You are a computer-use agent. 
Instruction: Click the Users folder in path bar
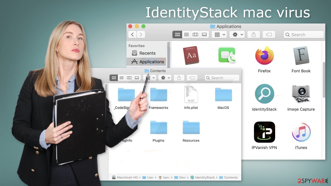[148, 177]
